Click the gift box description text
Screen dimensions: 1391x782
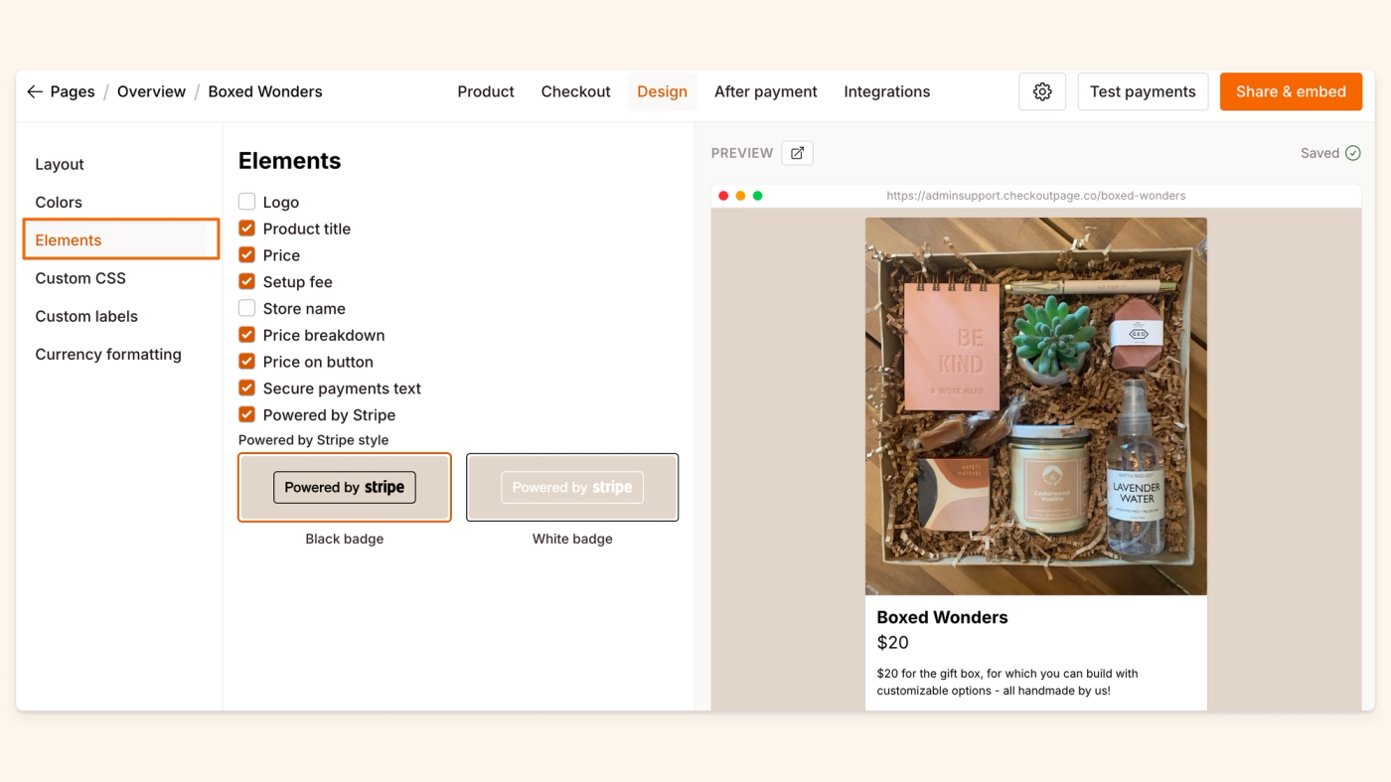[x=1007, y=682]
